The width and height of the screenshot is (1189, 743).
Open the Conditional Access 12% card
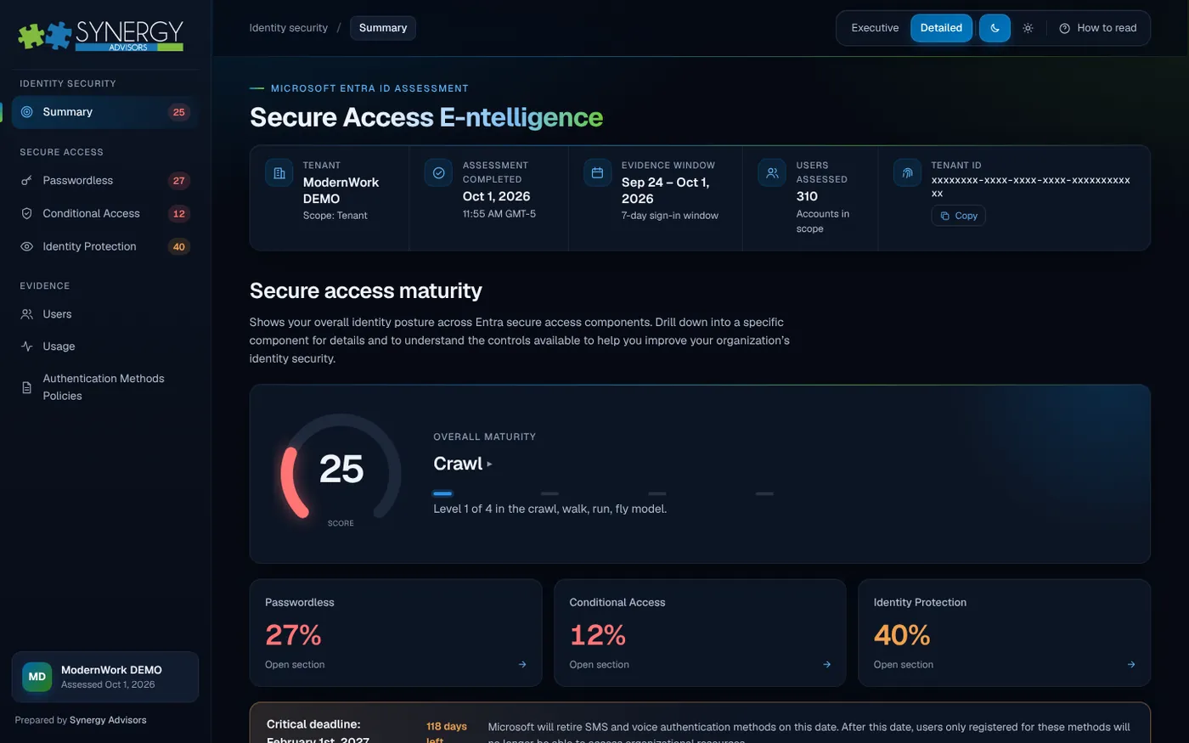[x=700, y=633]
